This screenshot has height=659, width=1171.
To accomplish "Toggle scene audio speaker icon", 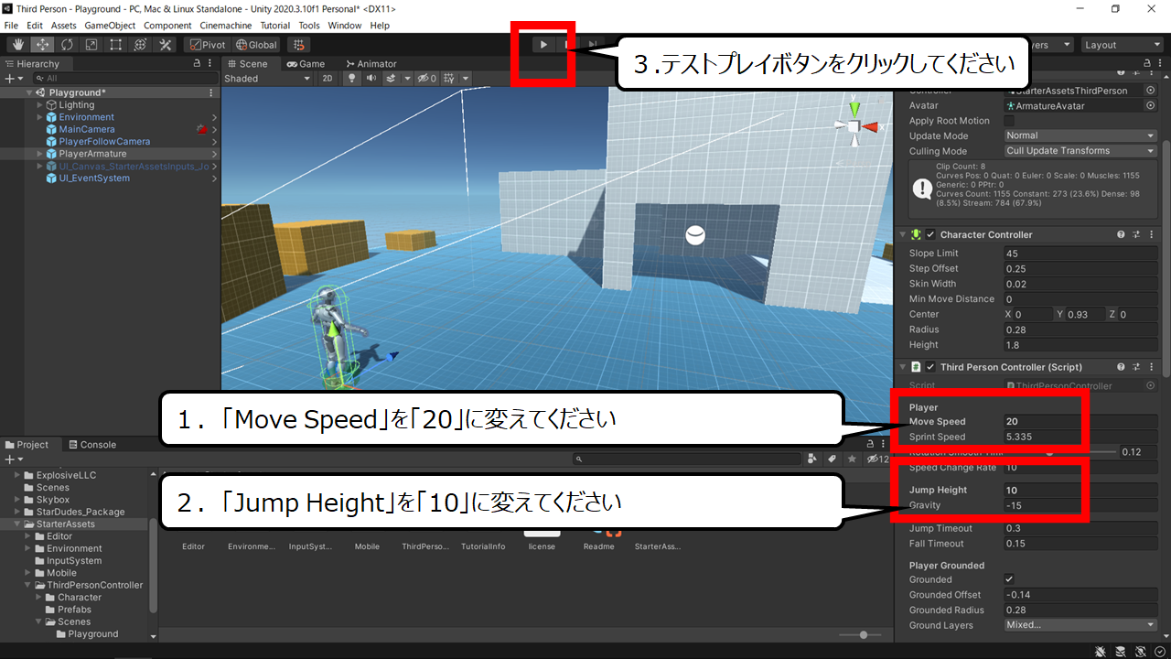I will click(x=371, y=79).
